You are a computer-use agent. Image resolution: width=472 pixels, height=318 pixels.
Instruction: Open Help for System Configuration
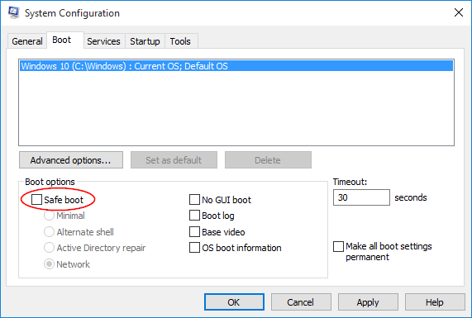coord(435,302)
